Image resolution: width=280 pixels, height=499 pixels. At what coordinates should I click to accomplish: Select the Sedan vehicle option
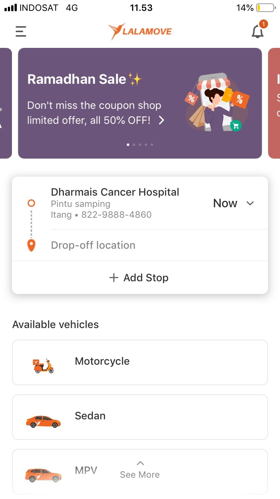point(140,417)
